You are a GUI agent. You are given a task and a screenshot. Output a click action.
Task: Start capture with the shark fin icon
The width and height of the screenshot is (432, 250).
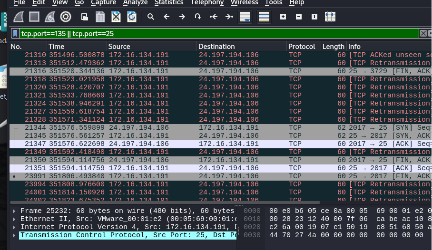click(19, 17)
